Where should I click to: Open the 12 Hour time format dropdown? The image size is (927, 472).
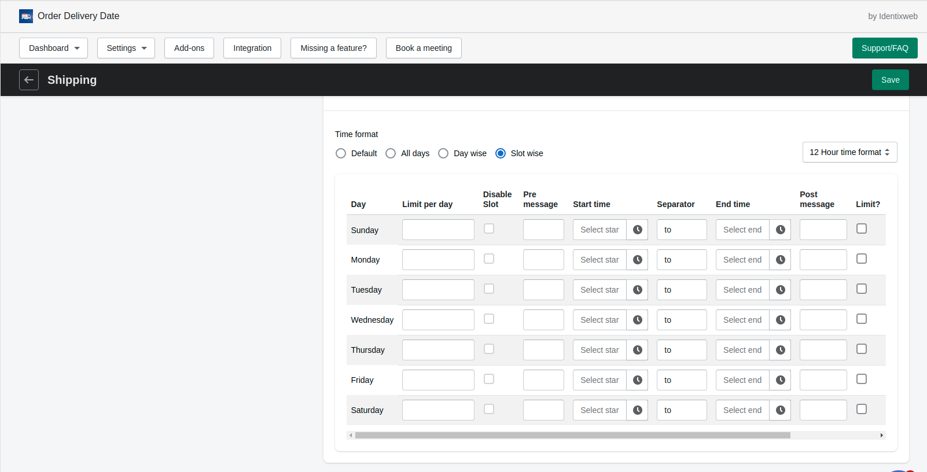point(849,152)
